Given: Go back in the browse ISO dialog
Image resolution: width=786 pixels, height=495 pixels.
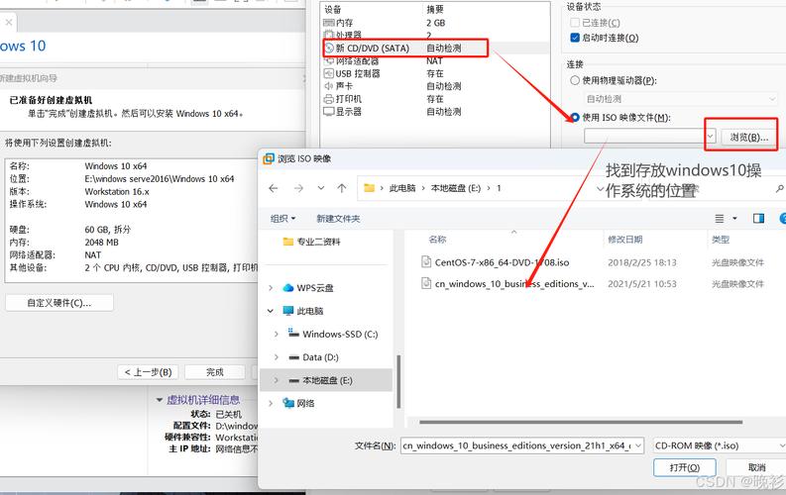Looking at the screenshot, I should (274, 188).
